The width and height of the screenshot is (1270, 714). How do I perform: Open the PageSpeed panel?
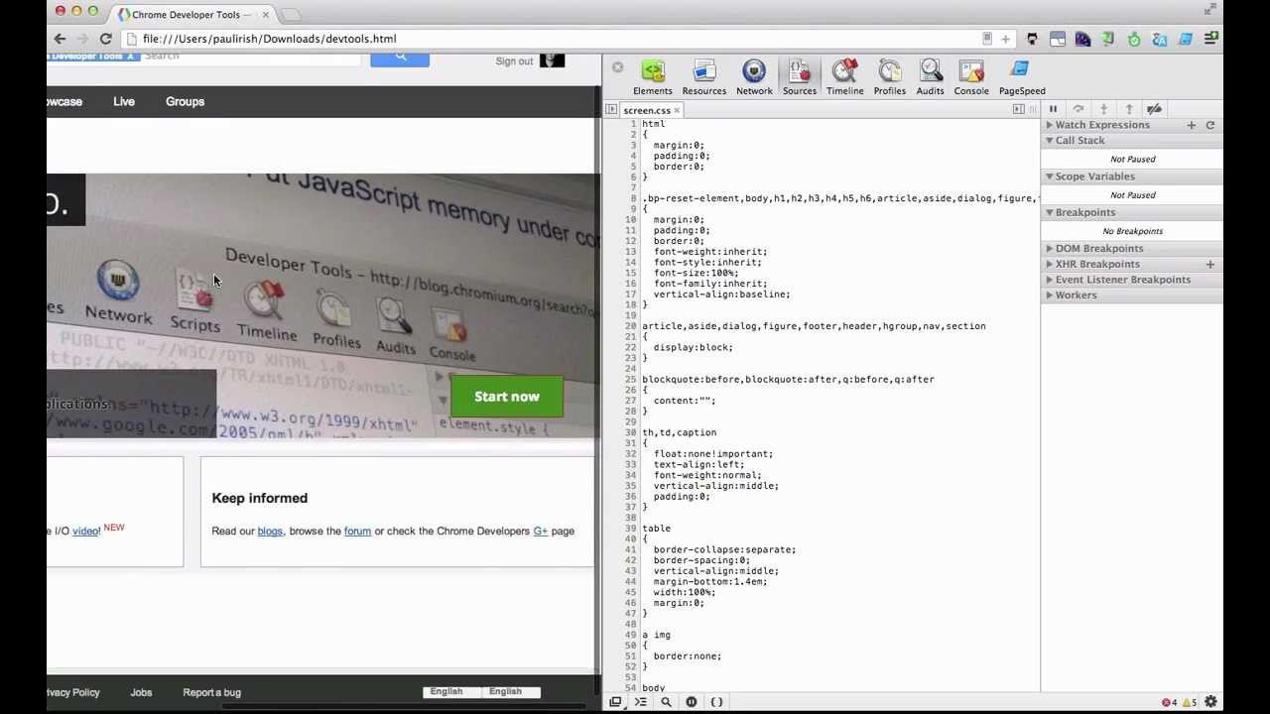[1022, 77]
